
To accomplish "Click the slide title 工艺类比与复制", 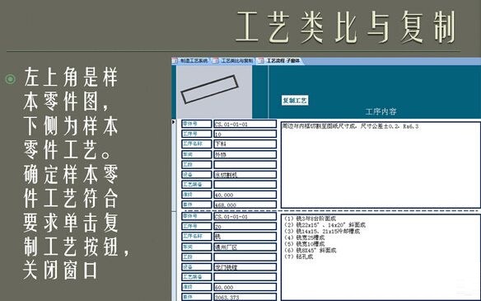I will click(x=346, y=27).
